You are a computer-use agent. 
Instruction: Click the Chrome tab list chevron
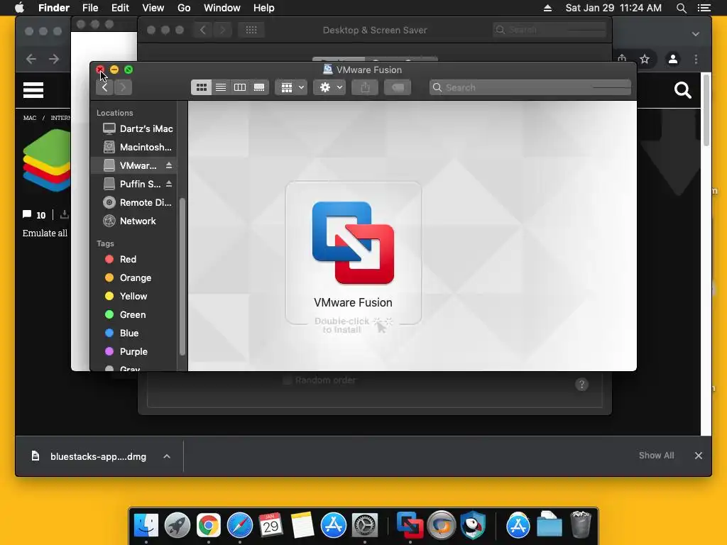click(x=696, y=34)
